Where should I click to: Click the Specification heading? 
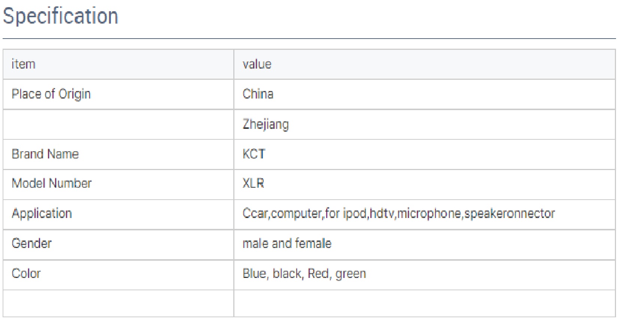(60, 16)
